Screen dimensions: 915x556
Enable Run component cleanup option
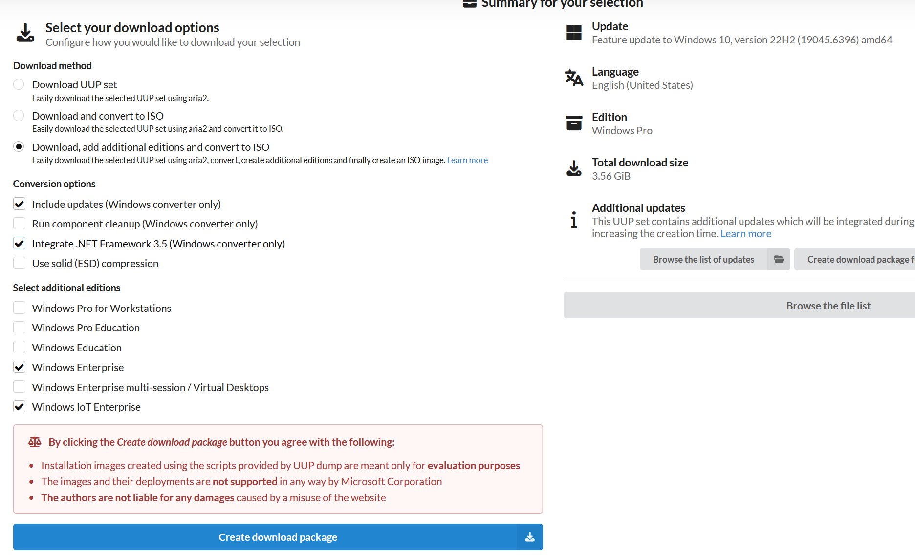(20, 224)
